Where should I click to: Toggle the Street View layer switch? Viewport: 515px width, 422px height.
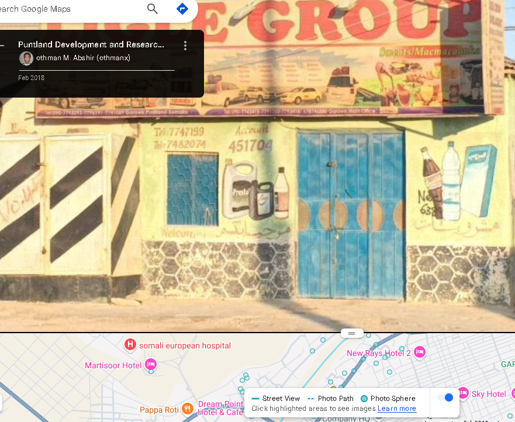(445, 397)
